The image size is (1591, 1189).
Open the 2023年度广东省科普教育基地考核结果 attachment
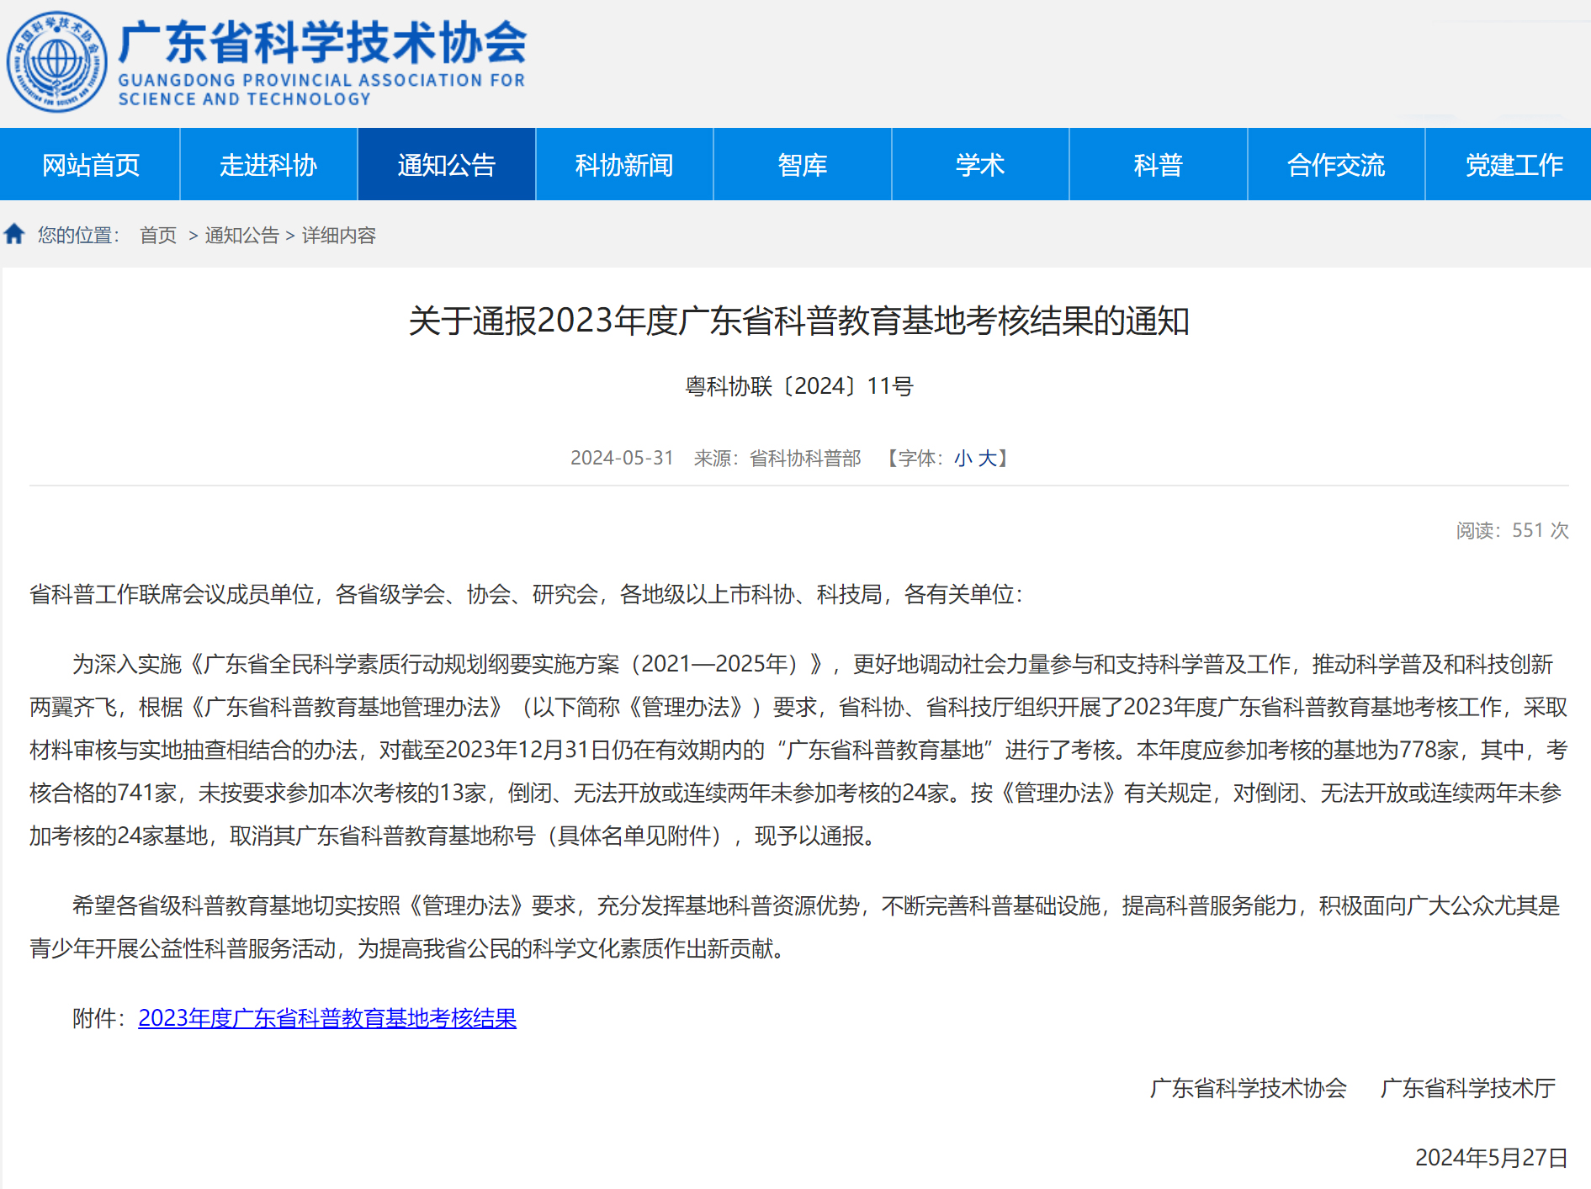327,1018
